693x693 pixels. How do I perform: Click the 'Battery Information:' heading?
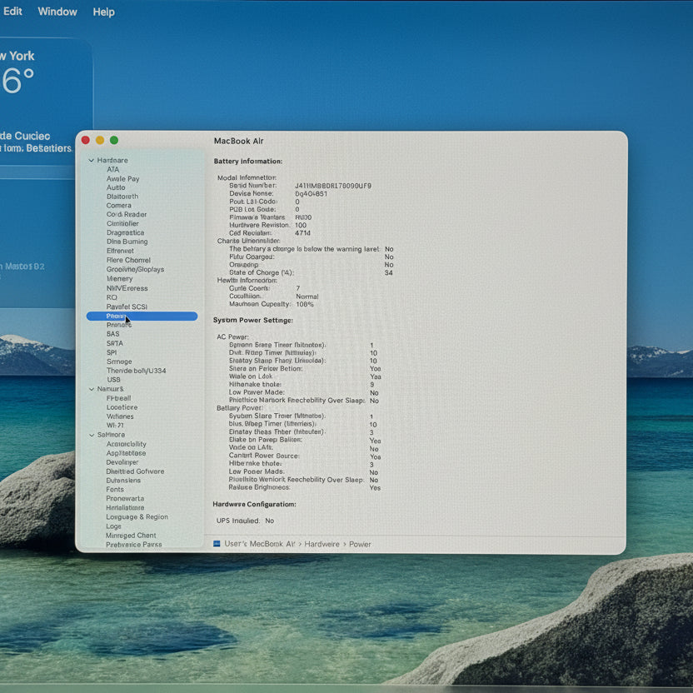click(248, 162)
